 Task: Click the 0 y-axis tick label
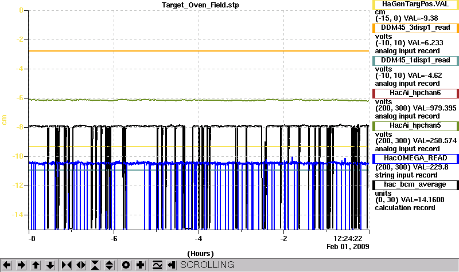(x=21, y=10)
